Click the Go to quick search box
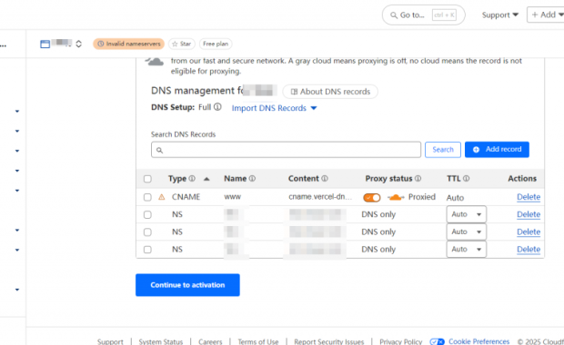 [x=423, y=15]
